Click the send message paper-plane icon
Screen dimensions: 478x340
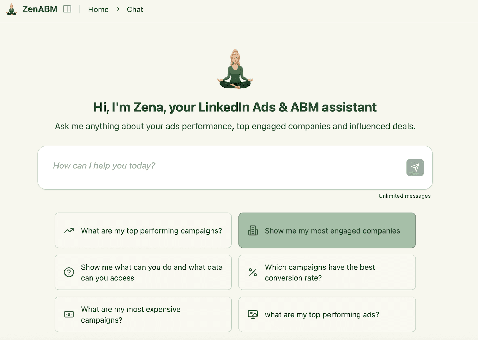[x=415, y=168]
